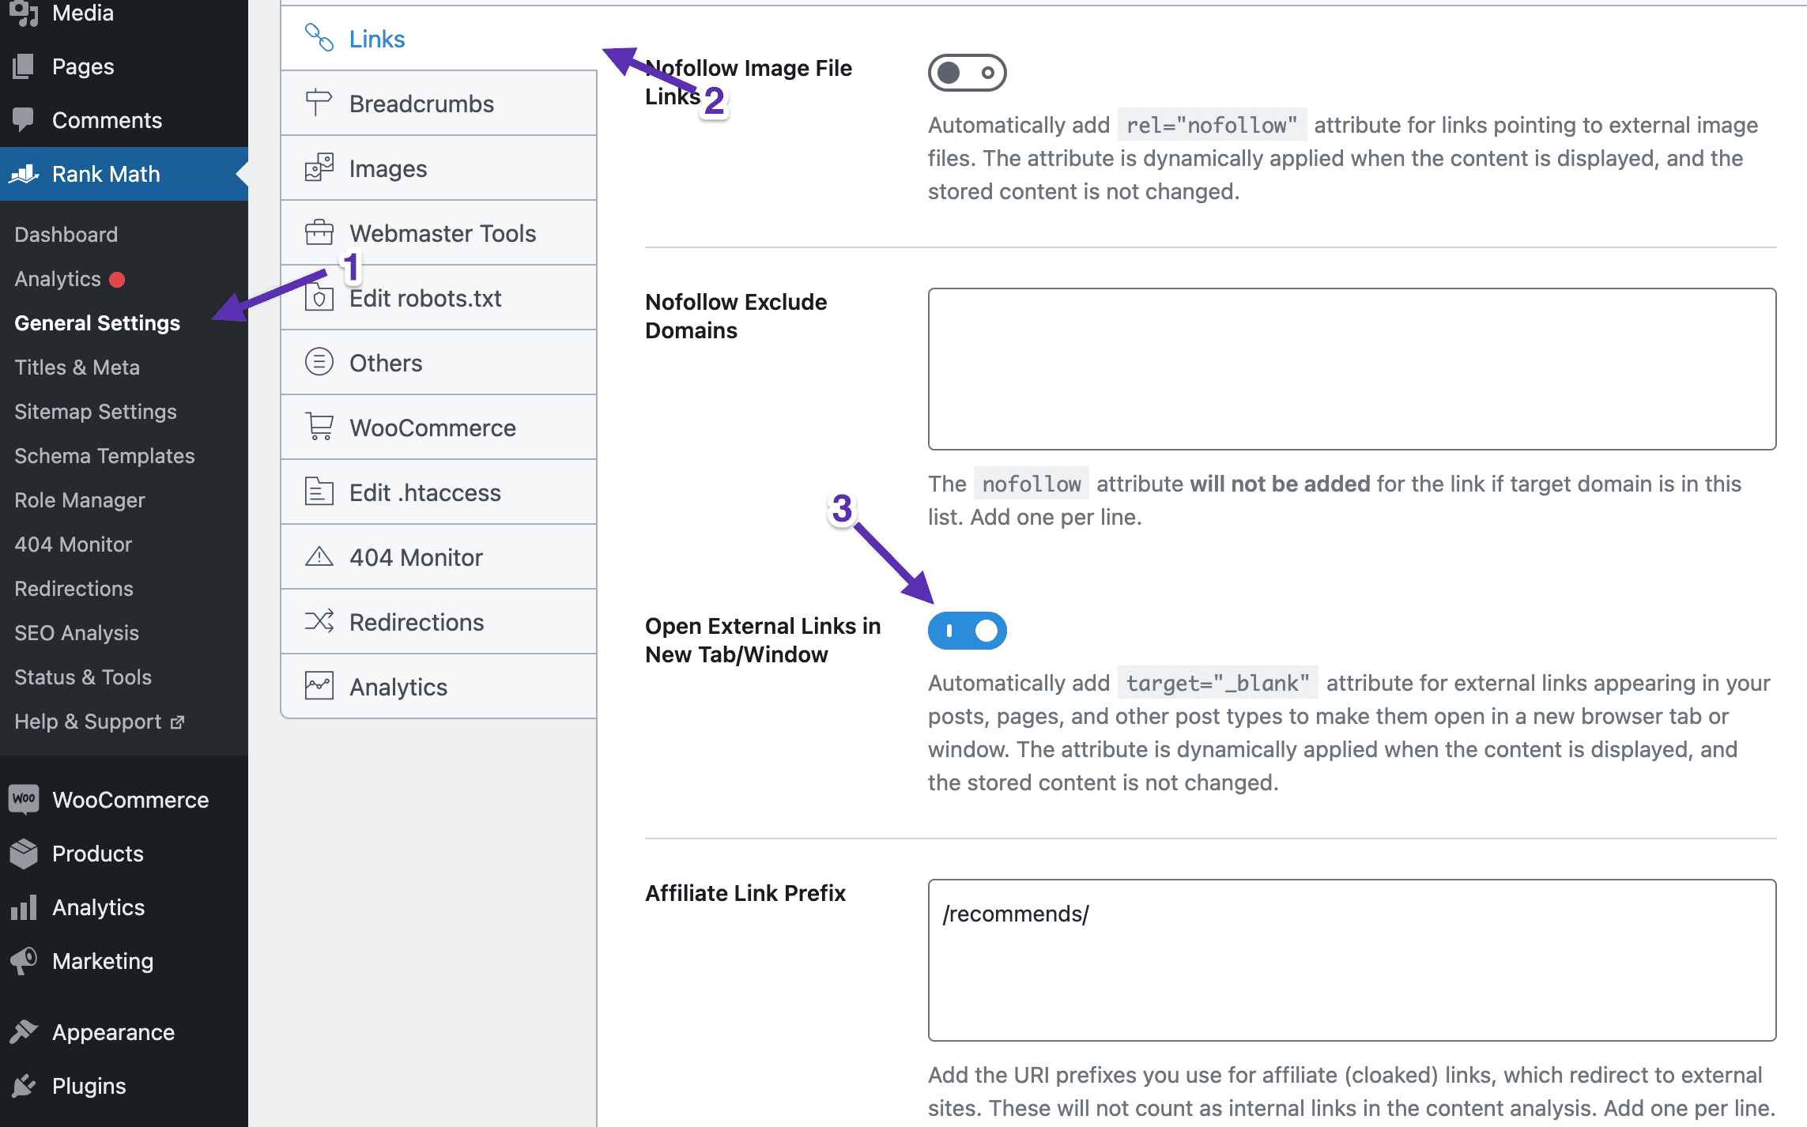Disable Open External Links in New Tab toggle

(x=967, y=631)
